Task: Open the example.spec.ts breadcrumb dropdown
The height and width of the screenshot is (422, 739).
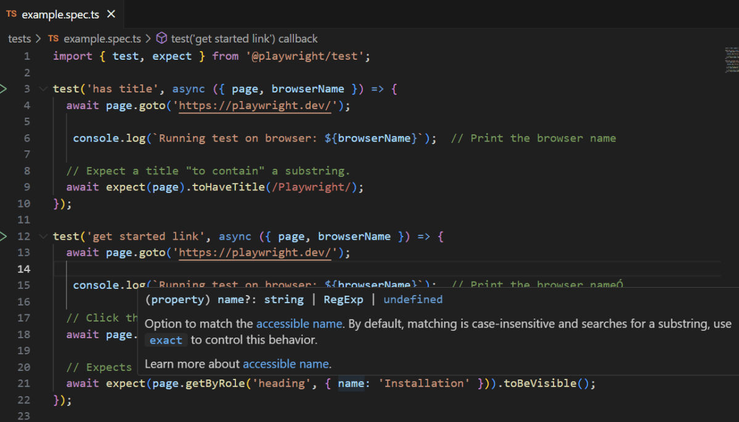Action: point(102,39)
